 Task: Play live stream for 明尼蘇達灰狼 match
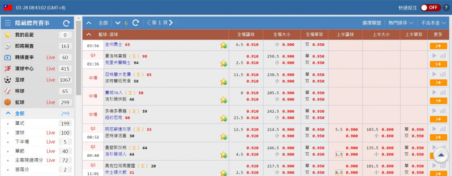coord(434,129)
